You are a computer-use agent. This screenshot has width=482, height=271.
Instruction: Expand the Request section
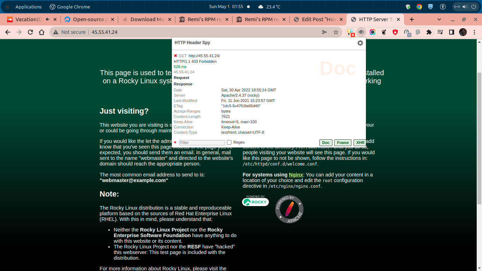(181, 78)
